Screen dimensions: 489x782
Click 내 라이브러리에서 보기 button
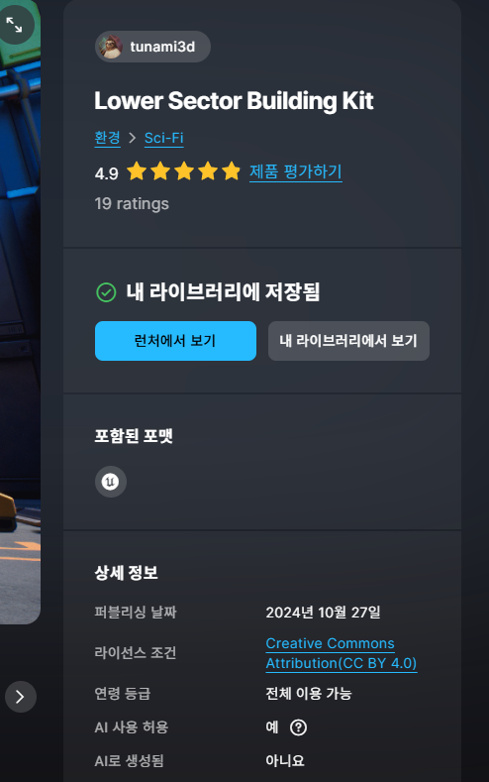click(x=348, y=341)
